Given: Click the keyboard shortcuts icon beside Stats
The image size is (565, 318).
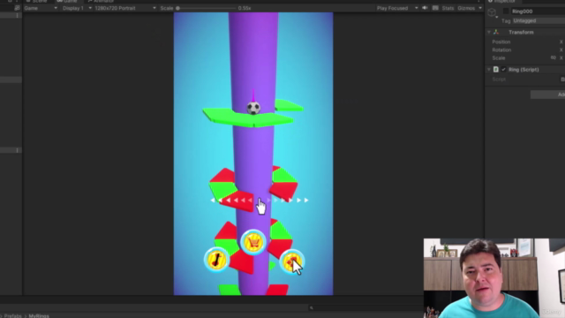Looking at the screenshot, I should click(435, 8).
